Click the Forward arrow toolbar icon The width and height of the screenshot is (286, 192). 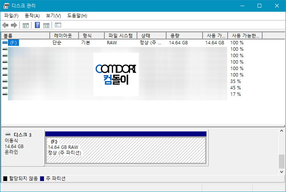[x=14, y=25]
